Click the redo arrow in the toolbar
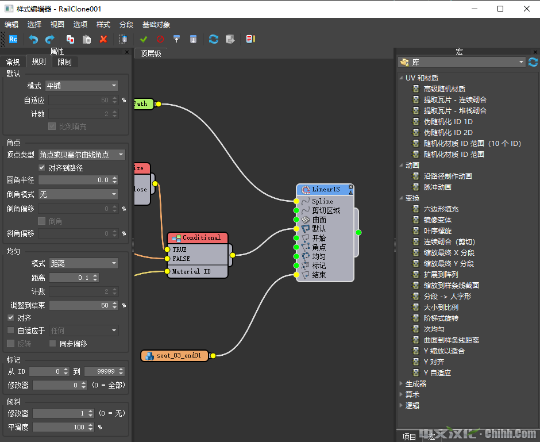 [x=50, y=39]
